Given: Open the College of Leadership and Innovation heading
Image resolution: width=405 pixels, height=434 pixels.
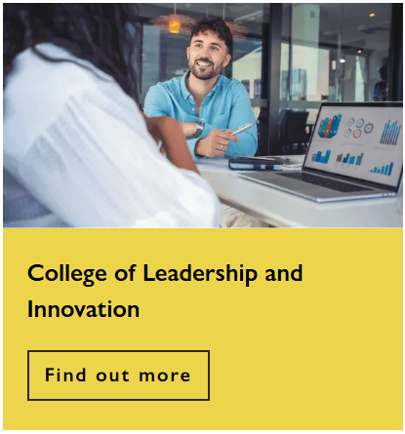Looking at the screenshot, I should pyautogui.click(x=165, y=291).
